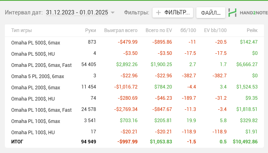This screenshot has width=268, height=153.
Task: Click the ИТОГ totals row
Action: 134,142
